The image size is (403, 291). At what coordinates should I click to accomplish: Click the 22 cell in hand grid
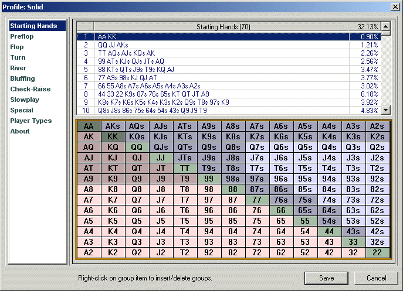click(377, 252)
